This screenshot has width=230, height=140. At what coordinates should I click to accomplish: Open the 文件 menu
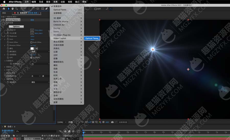(27, 2)
